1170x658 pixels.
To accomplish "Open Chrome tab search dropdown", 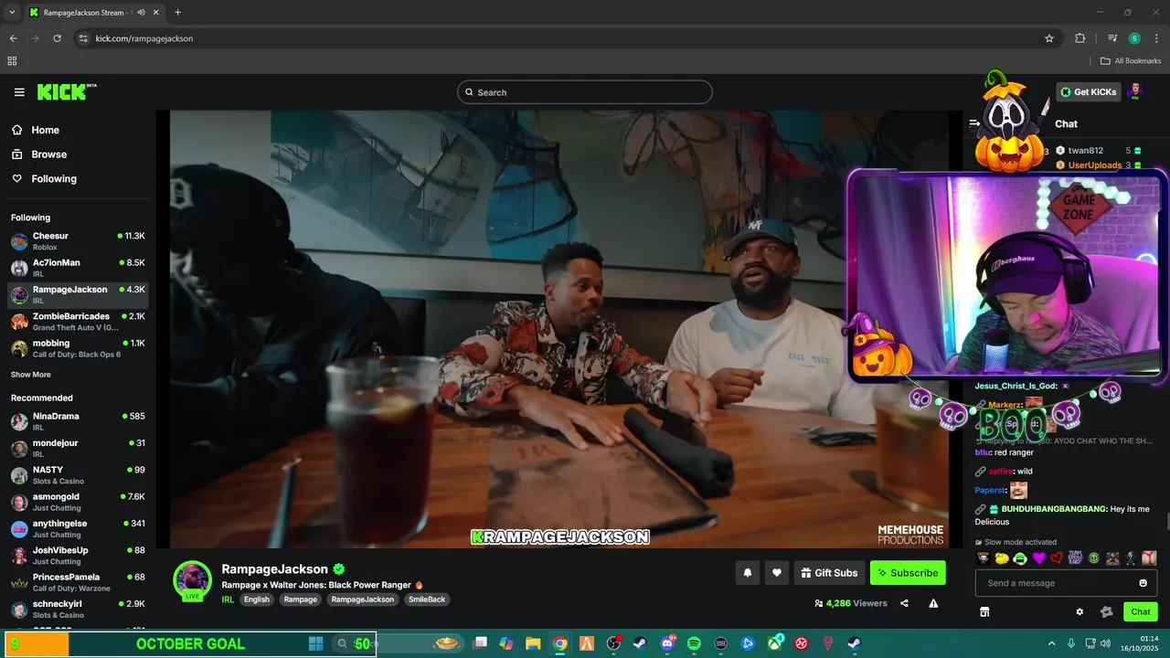I will [12, 12].
